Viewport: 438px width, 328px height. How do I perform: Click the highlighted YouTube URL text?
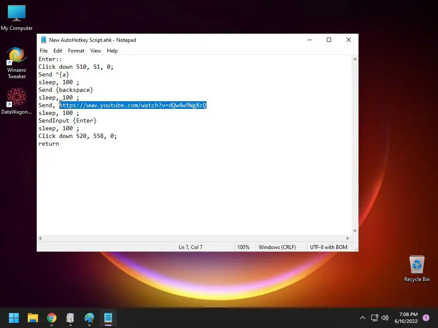point(133,105)
